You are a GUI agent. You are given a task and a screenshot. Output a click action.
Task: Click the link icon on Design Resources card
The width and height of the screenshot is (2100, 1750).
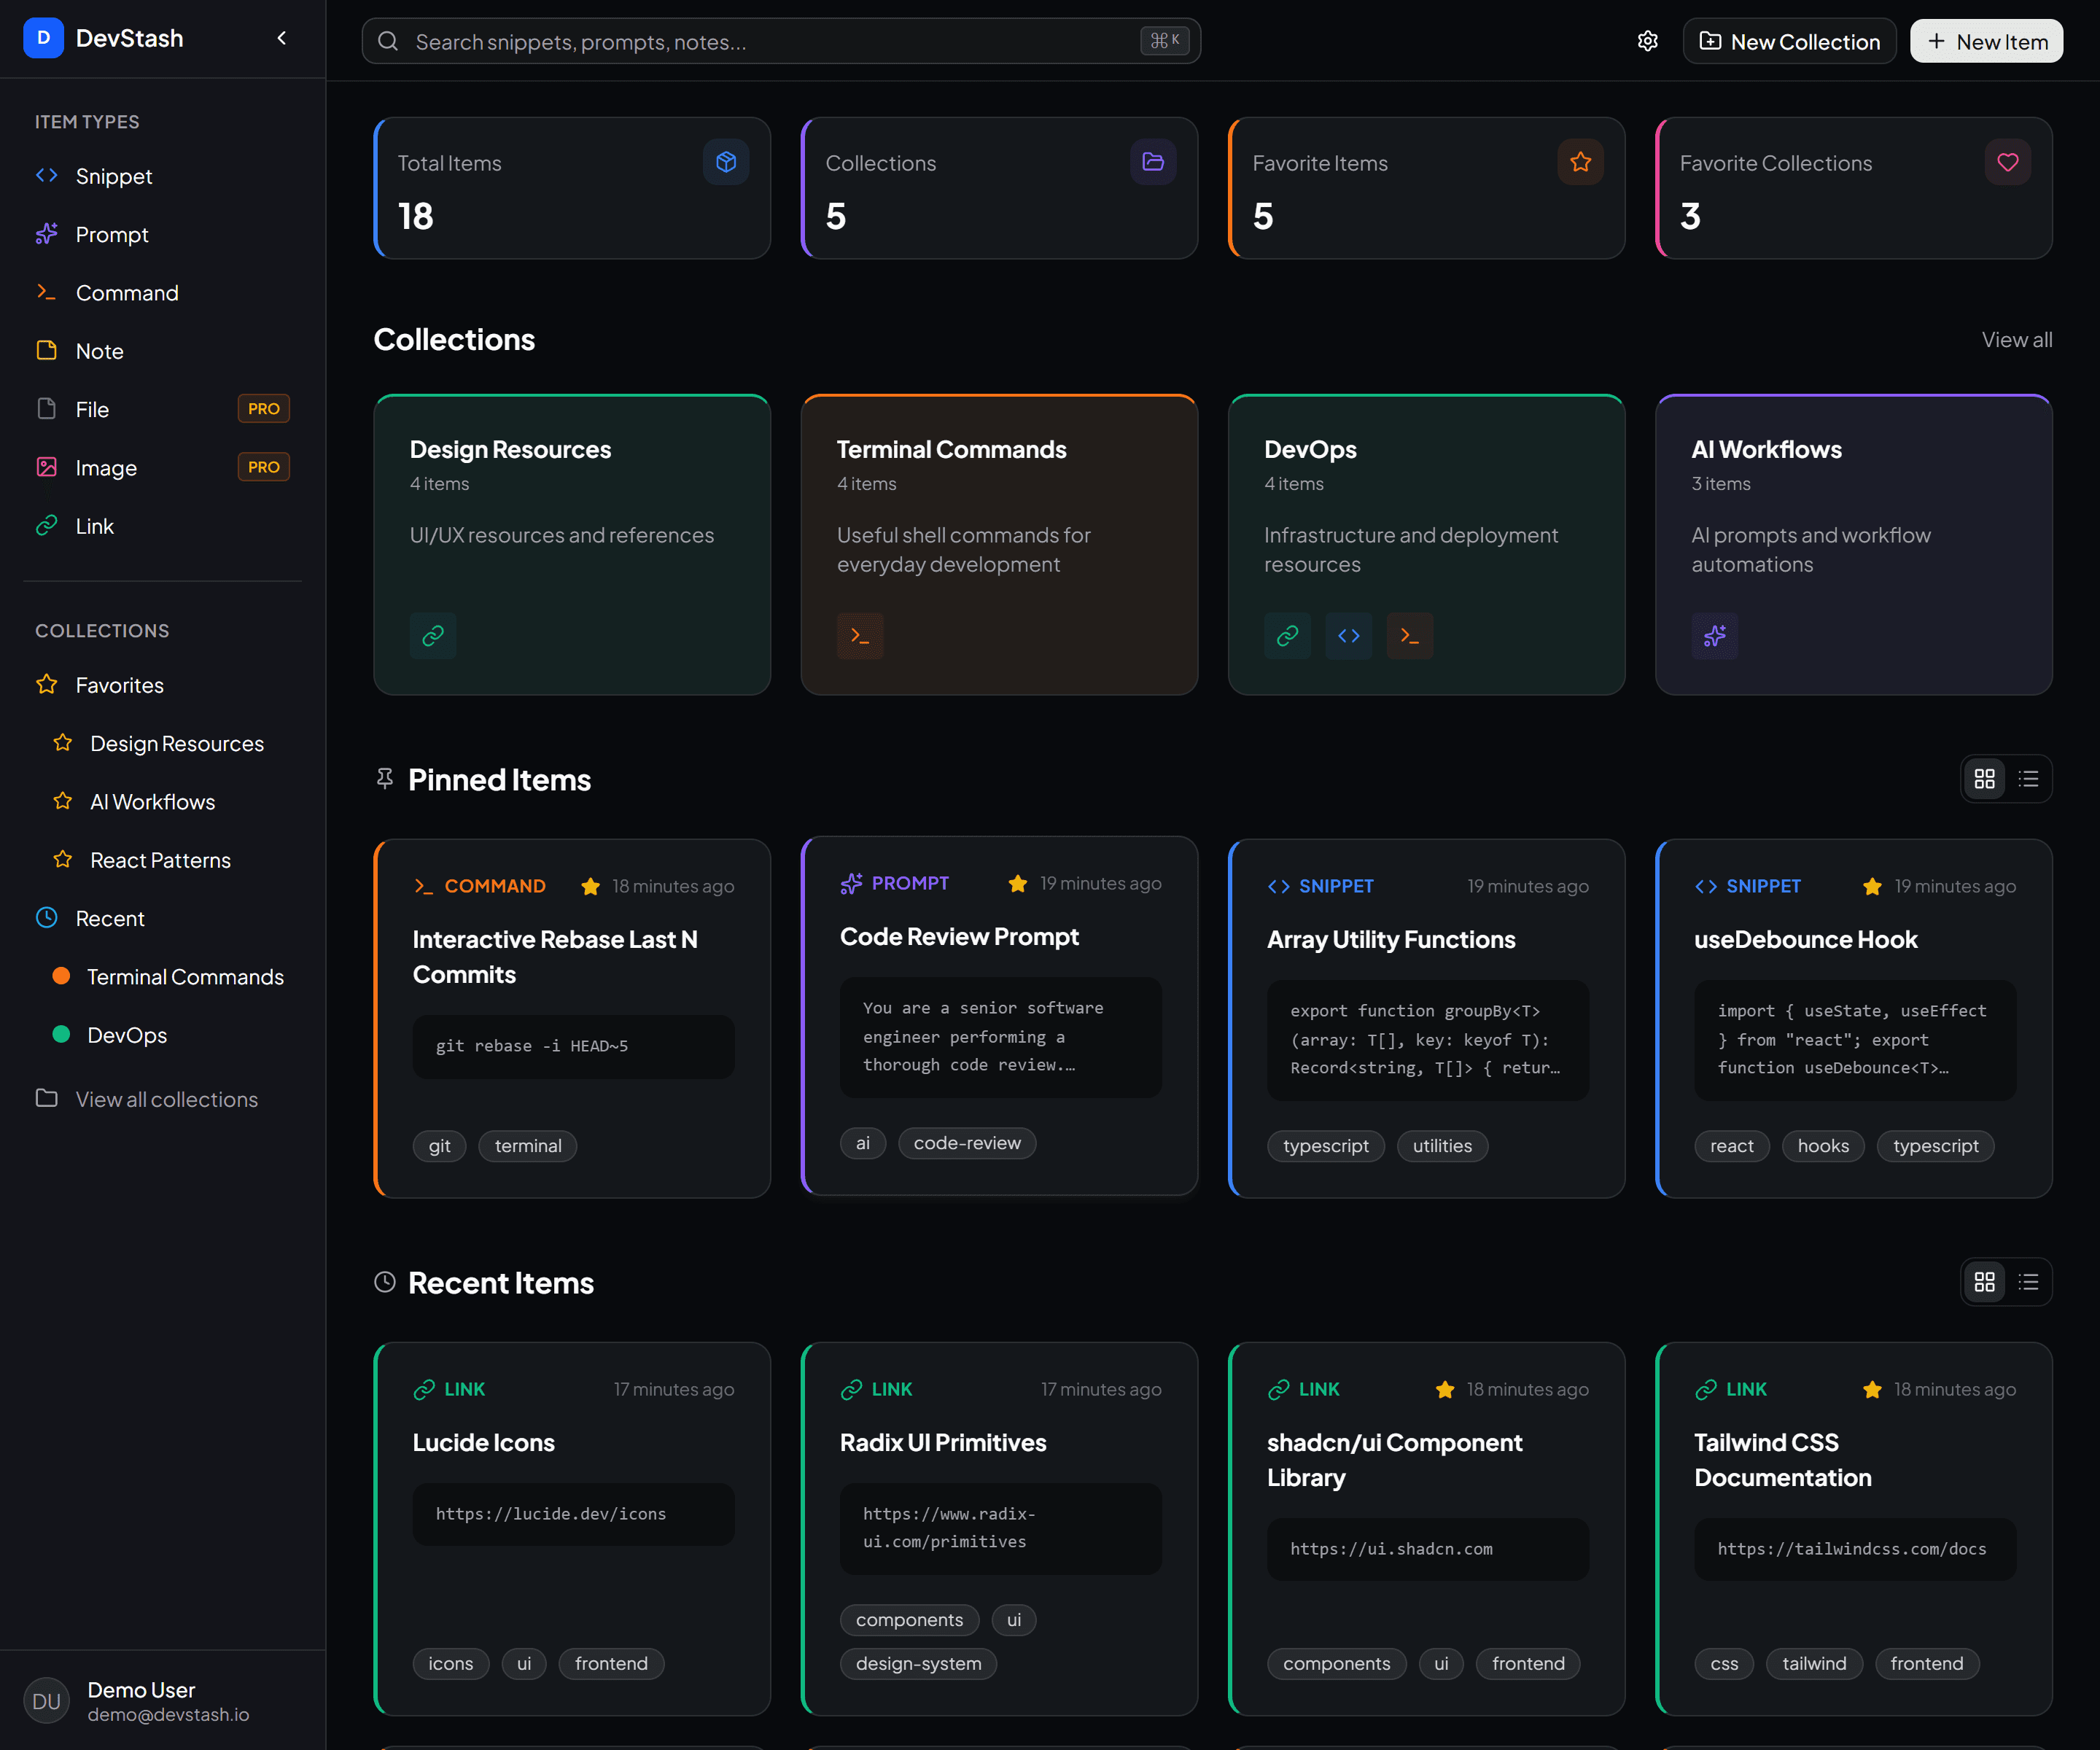point(433,636)
